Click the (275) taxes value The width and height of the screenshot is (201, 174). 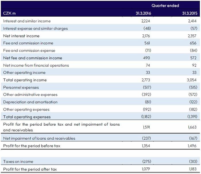(x=147, y=161)
